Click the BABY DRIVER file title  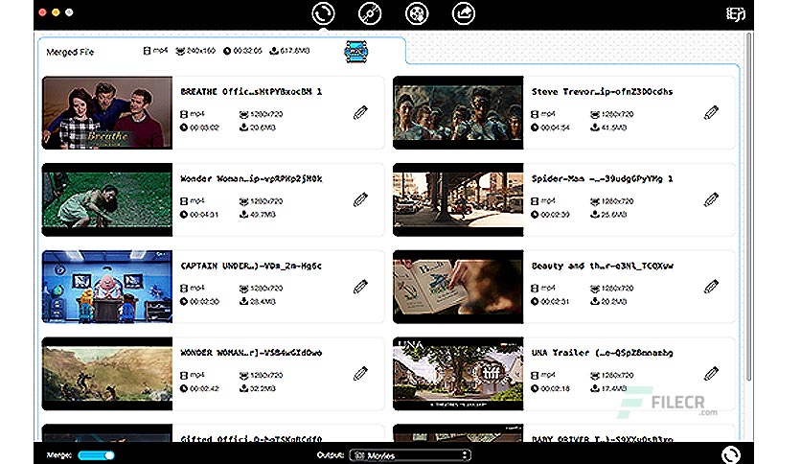pos(603,438)
